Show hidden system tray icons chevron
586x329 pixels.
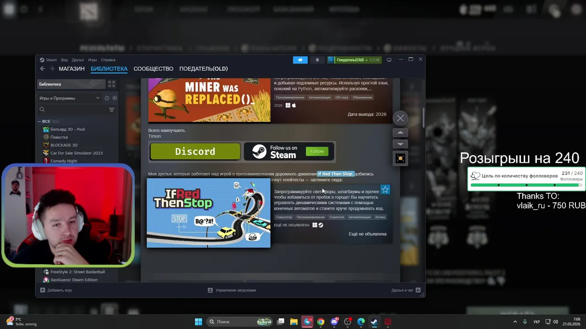(x=515, y=322)
